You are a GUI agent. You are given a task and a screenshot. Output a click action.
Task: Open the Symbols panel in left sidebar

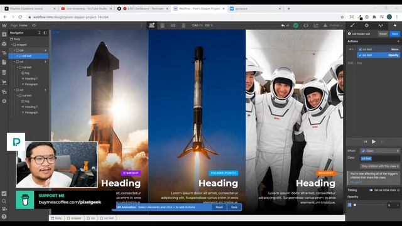[4, 44]
